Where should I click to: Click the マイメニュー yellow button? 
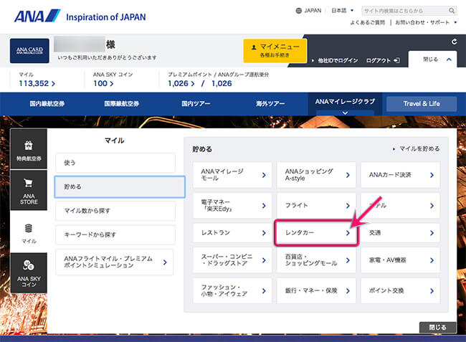coord(275,50)
